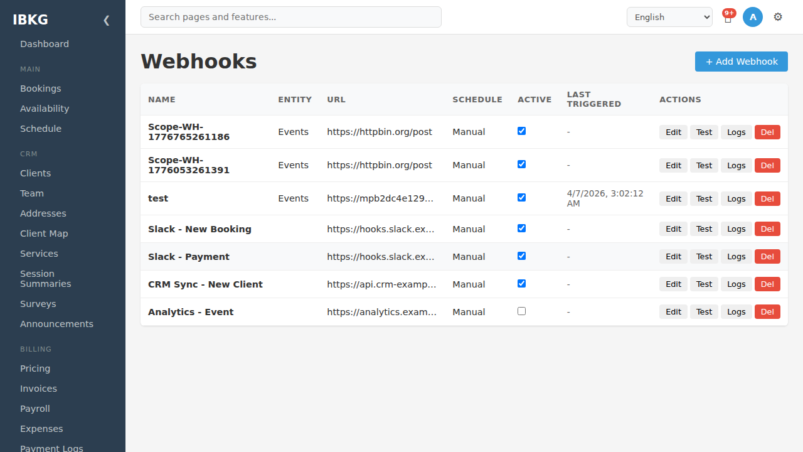Enable Active for Analytics - Event
Viewport: 803px width, 452px height.
pos(521,311)
